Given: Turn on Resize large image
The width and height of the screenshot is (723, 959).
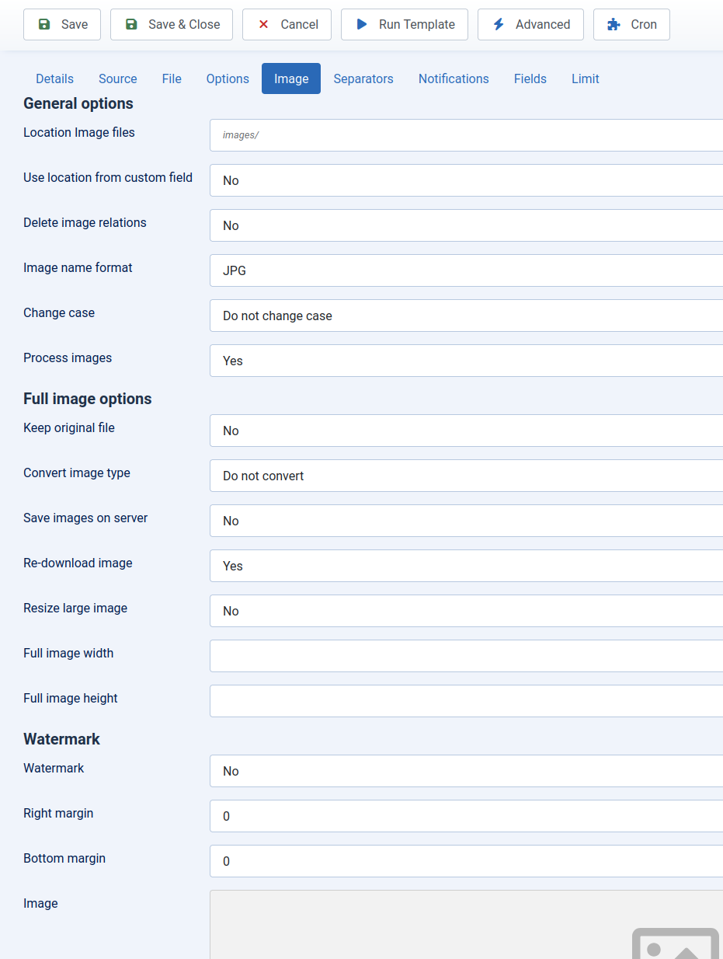Looking at the screenshot, I should coord(466,611).
